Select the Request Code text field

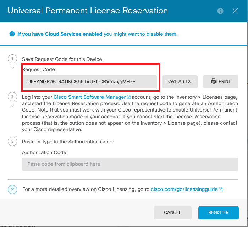click(x=90, y=81)
